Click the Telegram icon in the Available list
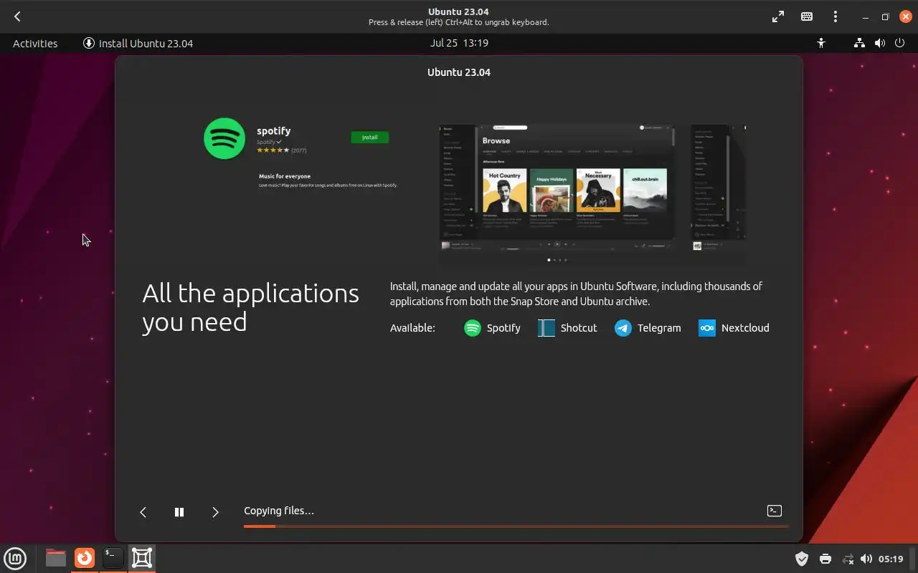918x573 pixels. 623,328
